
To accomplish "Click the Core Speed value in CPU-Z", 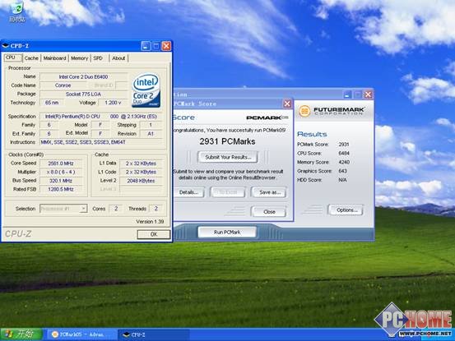I will (x=61, y=164).
